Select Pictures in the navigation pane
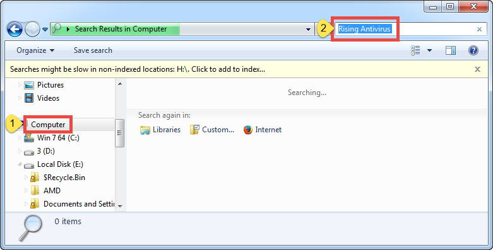The height and width of the screenshot is (250, 493). point(50,85)
